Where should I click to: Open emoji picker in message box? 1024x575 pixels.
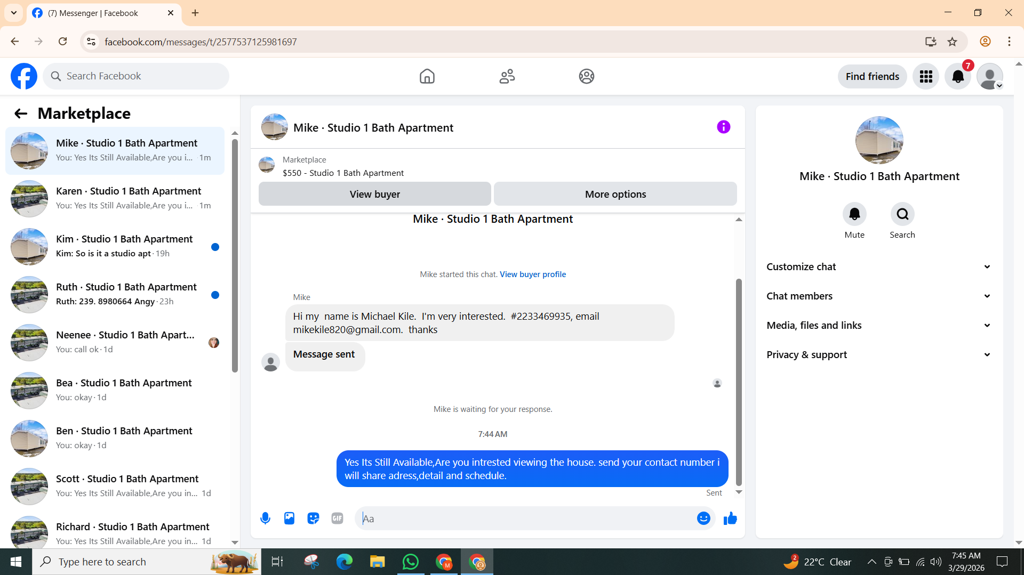(x=703, y=519)
